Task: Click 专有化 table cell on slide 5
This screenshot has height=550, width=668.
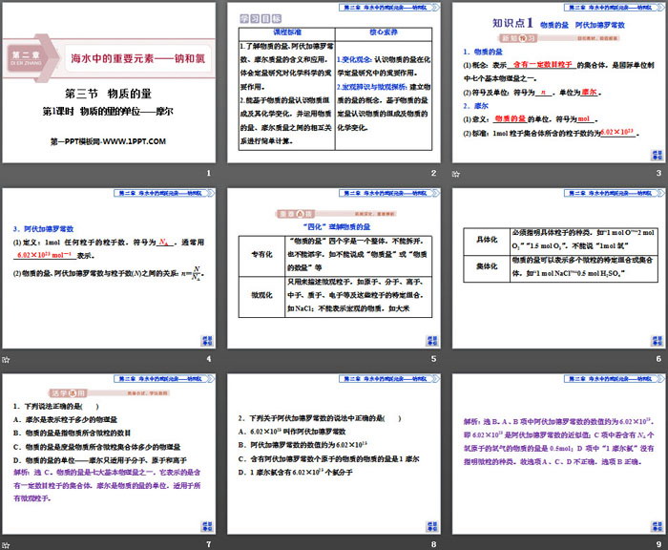Action: tap(261, 255)
